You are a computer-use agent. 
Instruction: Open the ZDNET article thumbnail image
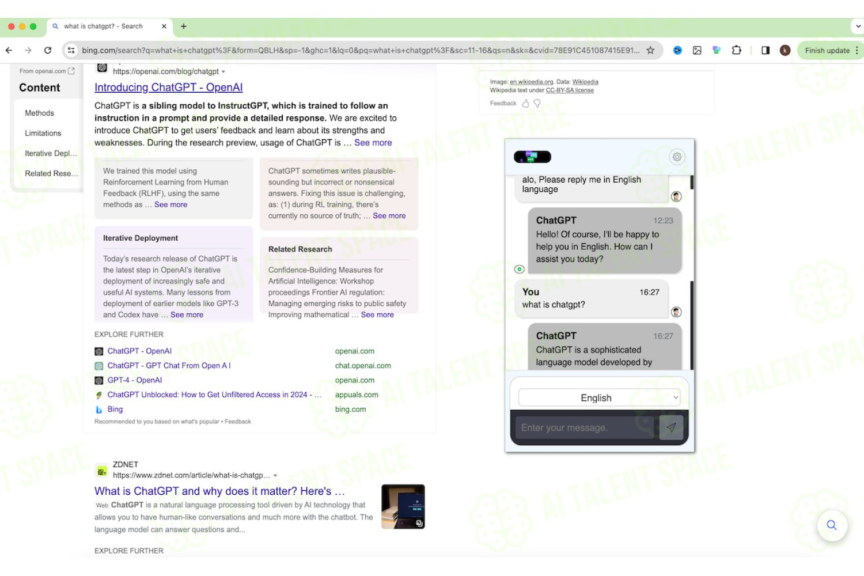[x=403, y=506]
